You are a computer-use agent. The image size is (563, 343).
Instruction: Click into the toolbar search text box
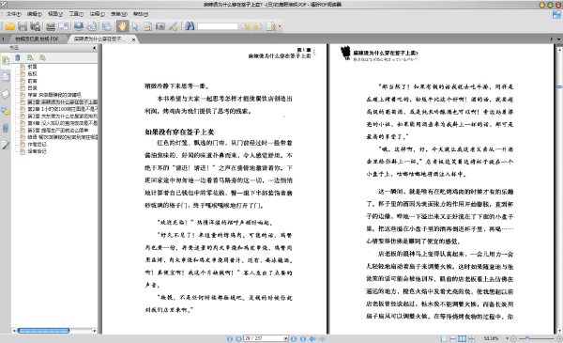(218, 26)
